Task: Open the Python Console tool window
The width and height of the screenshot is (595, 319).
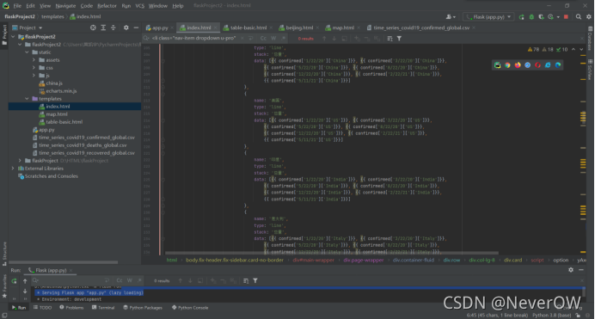Action: coord(190,308)
